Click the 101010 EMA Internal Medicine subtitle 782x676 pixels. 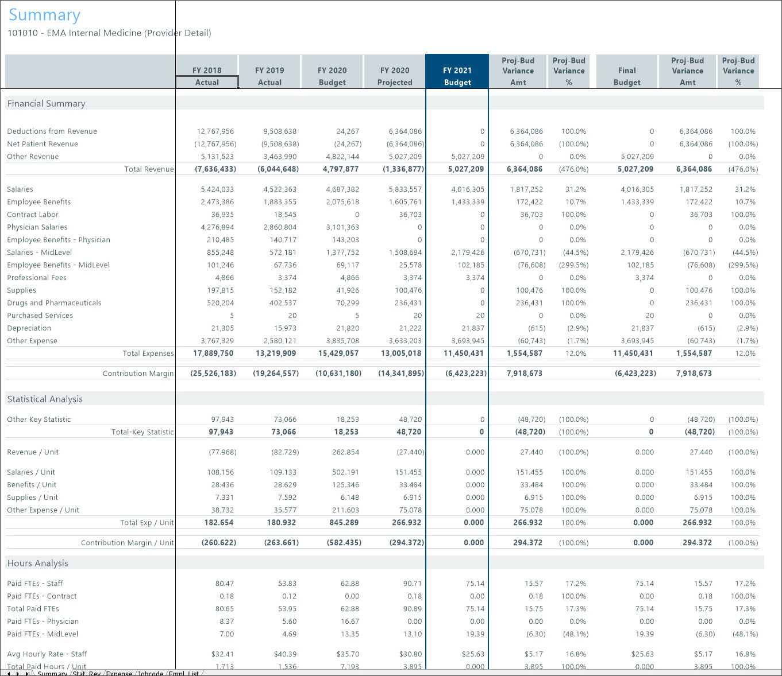click(x=109, y=33)
